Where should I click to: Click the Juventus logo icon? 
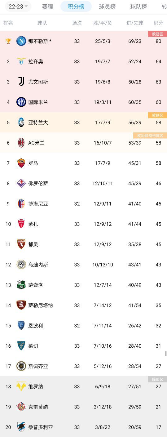click(x=21, y=82)
